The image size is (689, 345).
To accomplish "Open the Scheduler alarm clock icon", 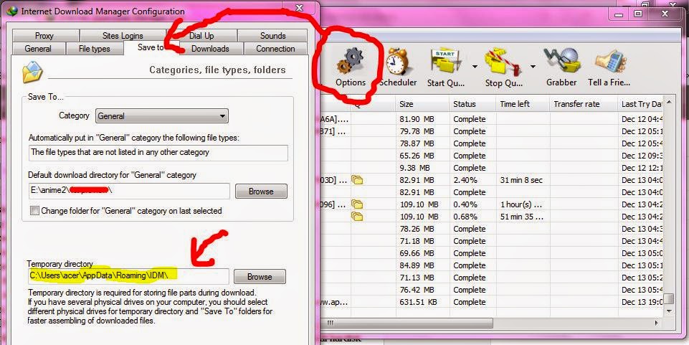I will coord(397,61).
